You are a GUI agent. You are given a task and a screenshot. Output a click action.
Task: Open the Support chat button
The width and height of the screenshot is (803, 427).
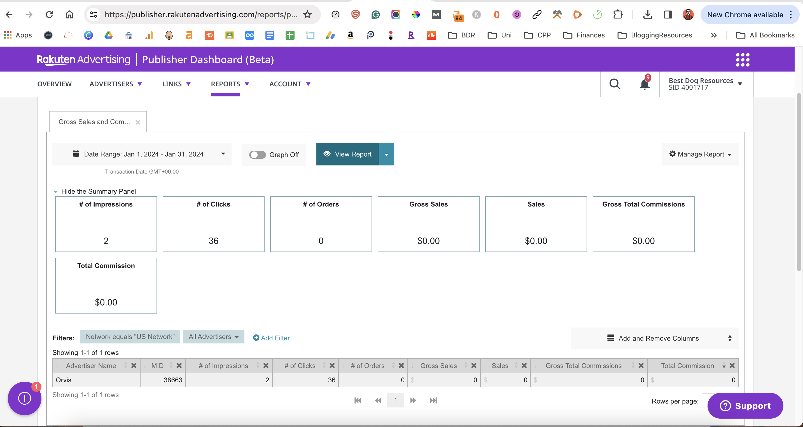pos(745,406)
